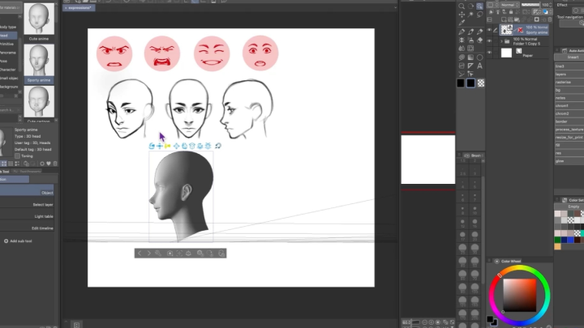Click the previous arrow on 3D object launcher

140,253
